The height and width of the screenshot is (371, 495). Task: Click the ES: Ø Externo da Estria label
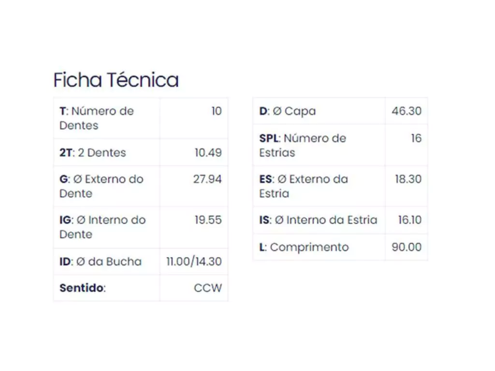[304, 186]
